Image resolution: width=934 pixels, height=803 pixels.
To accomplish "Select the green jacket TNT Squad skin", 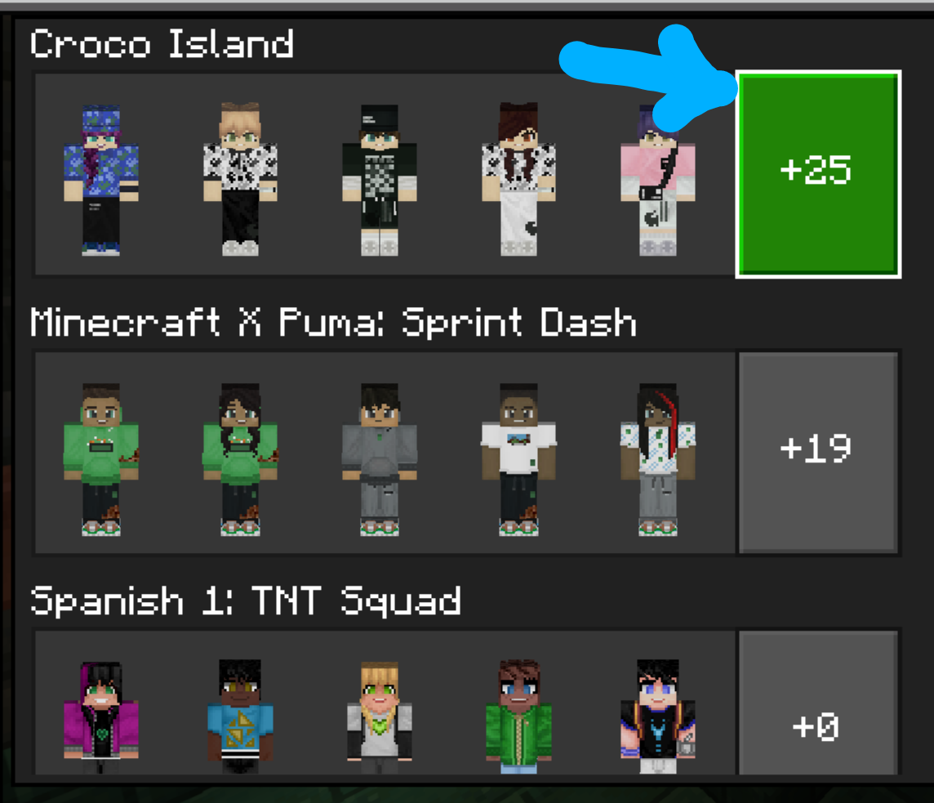I will tap(518, 717).
